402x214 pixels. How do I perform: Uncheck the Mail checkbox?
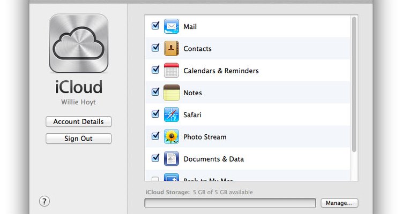click(155, 26)
